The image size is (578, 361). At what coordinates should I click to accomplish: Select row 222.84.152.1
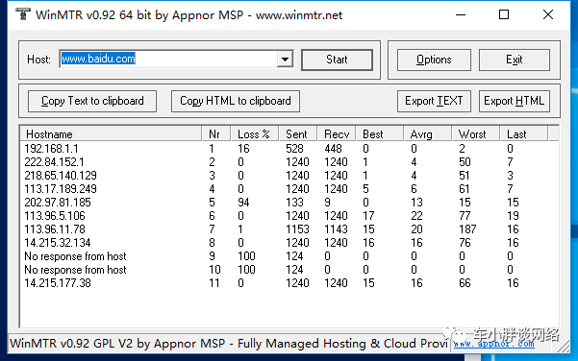click(x=289, y=162)
